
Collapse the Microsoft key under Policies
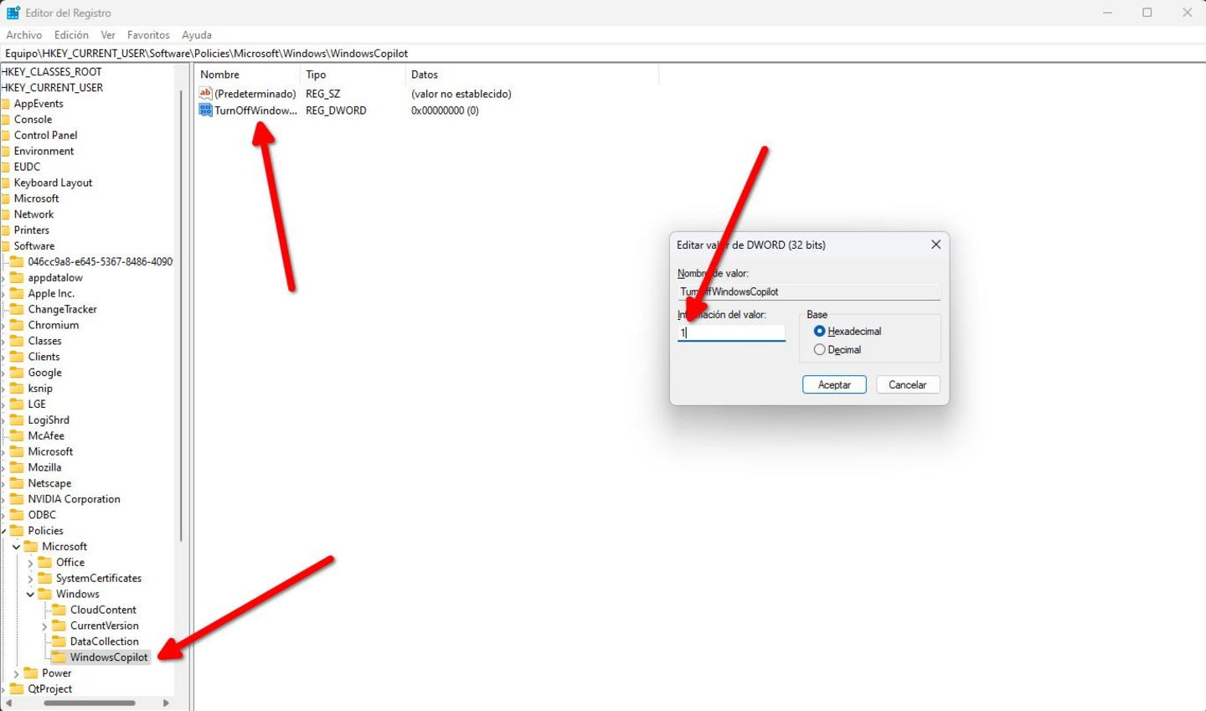coord(16,547)
